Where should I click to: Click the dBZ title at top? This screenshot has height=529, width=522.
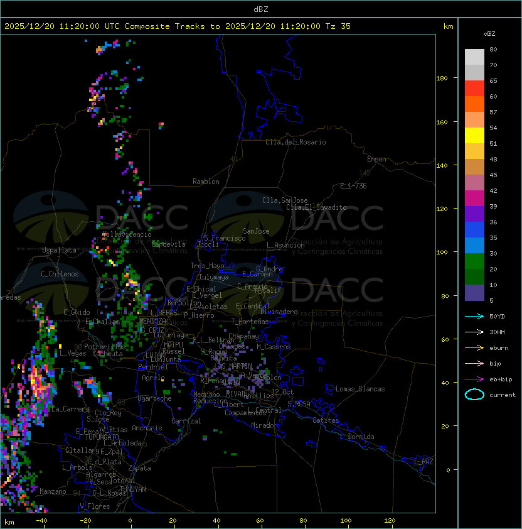click(261, 9)
